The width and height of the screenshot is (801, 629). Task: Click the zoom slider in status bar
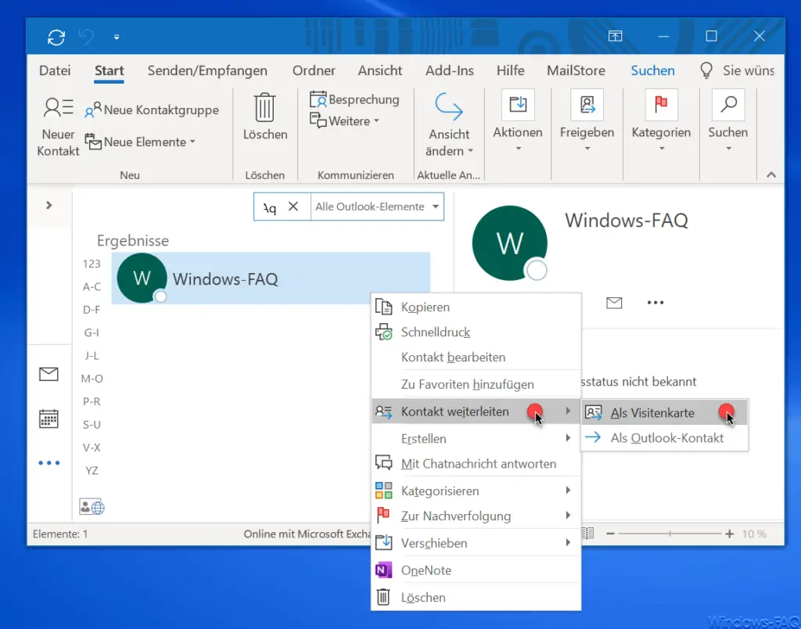click(670, 534)
